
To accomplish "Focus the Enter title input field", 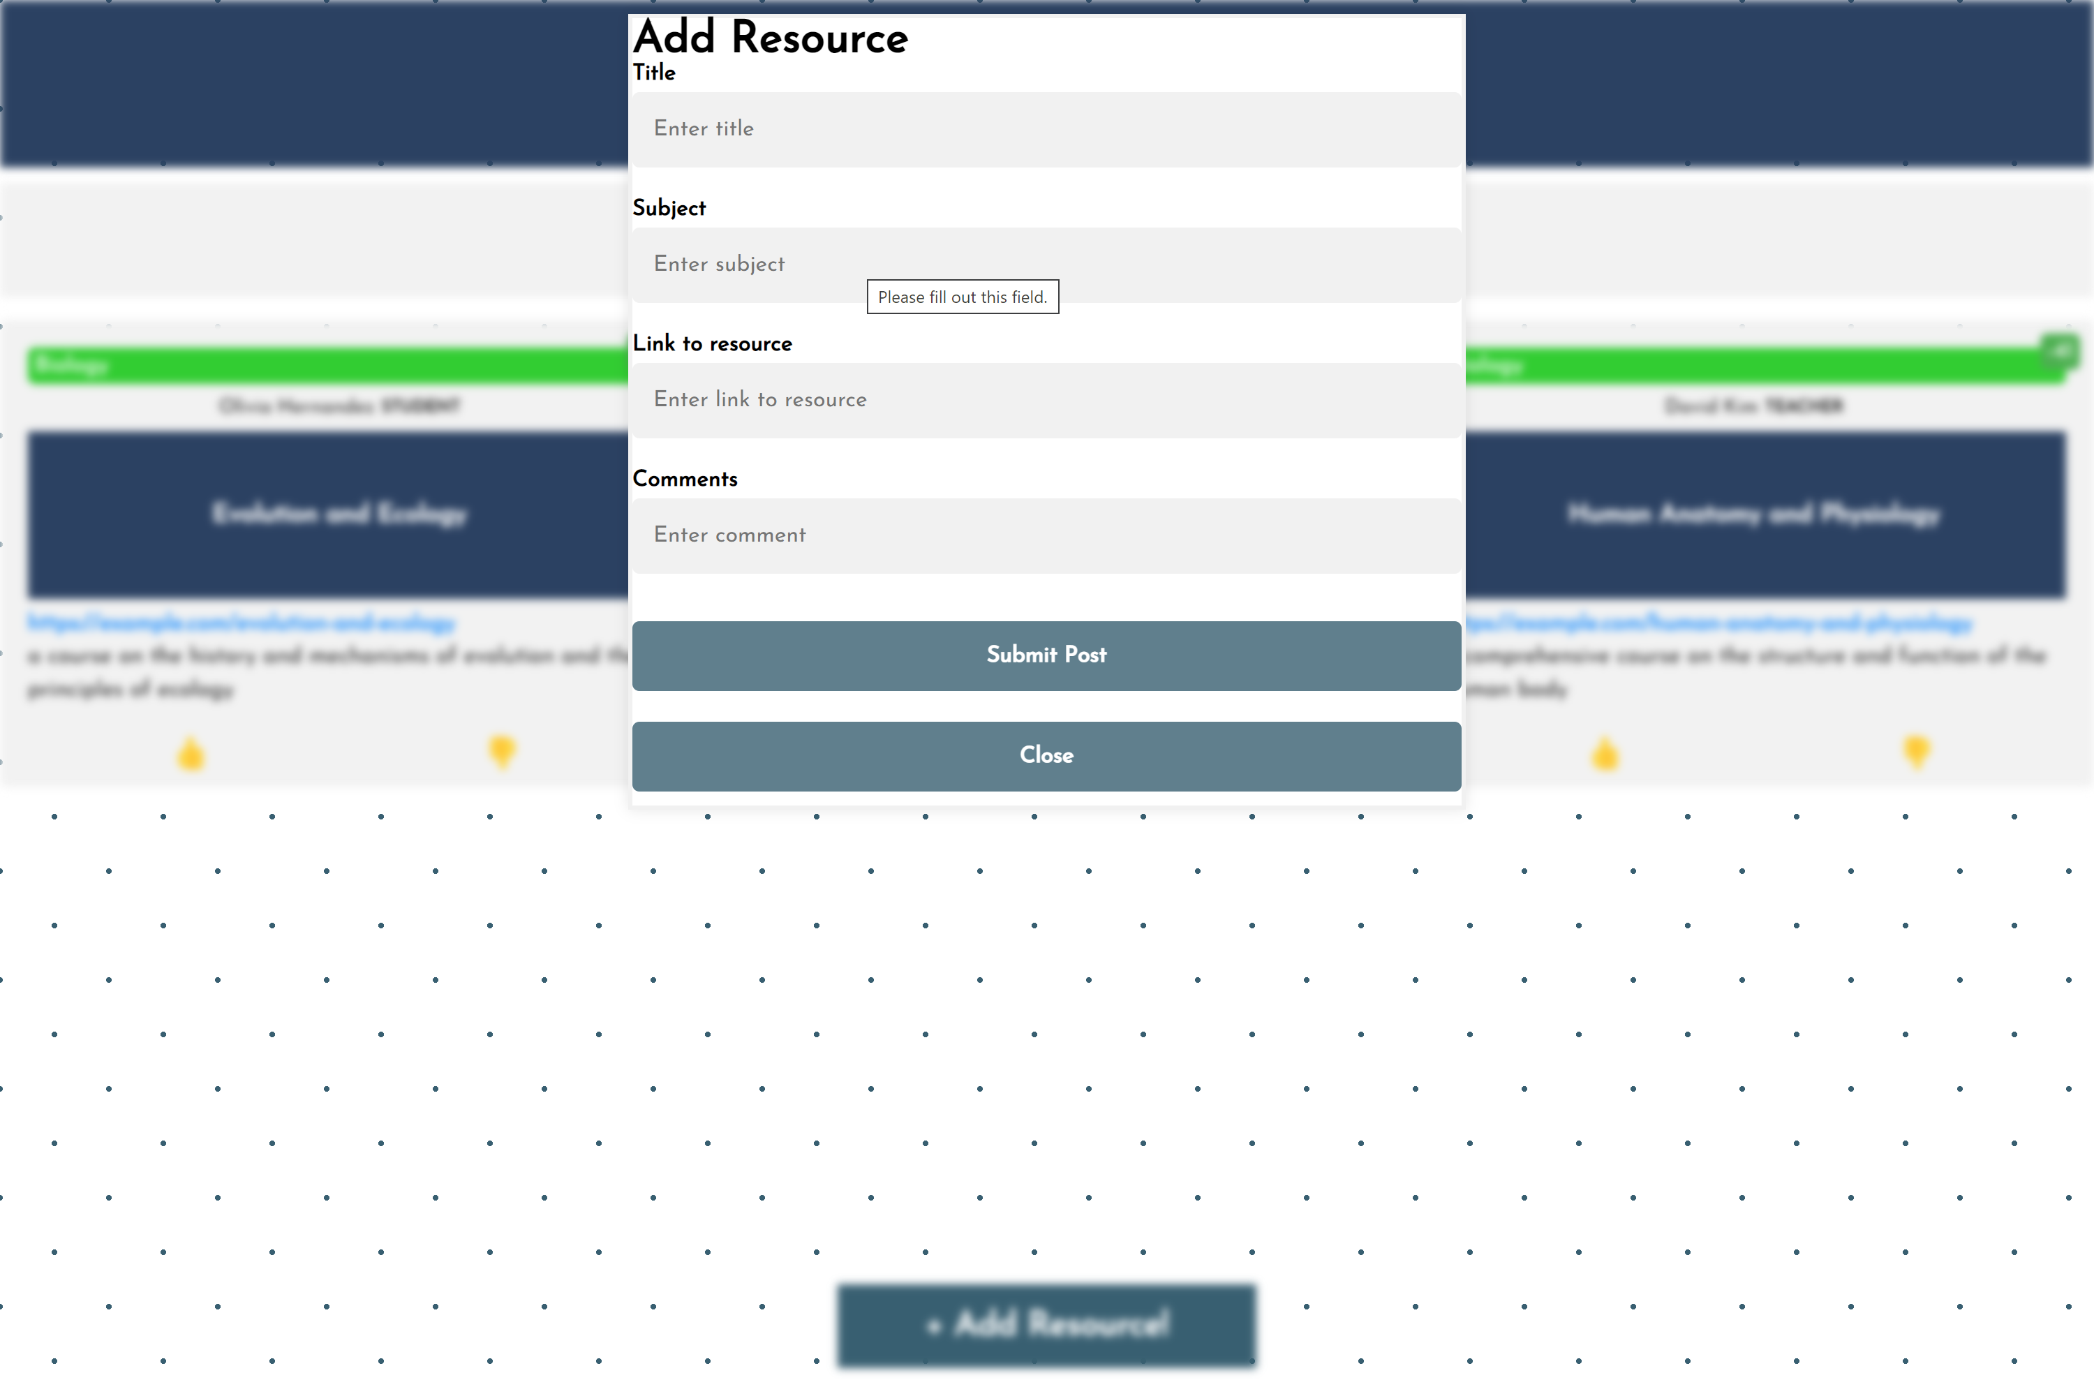I will pyautogui.click(x=1046, y=129).
